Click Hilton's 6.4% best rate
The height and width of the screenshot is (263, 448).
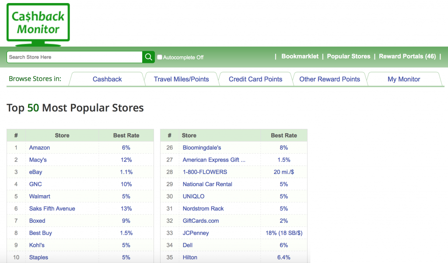click(283, 257)
